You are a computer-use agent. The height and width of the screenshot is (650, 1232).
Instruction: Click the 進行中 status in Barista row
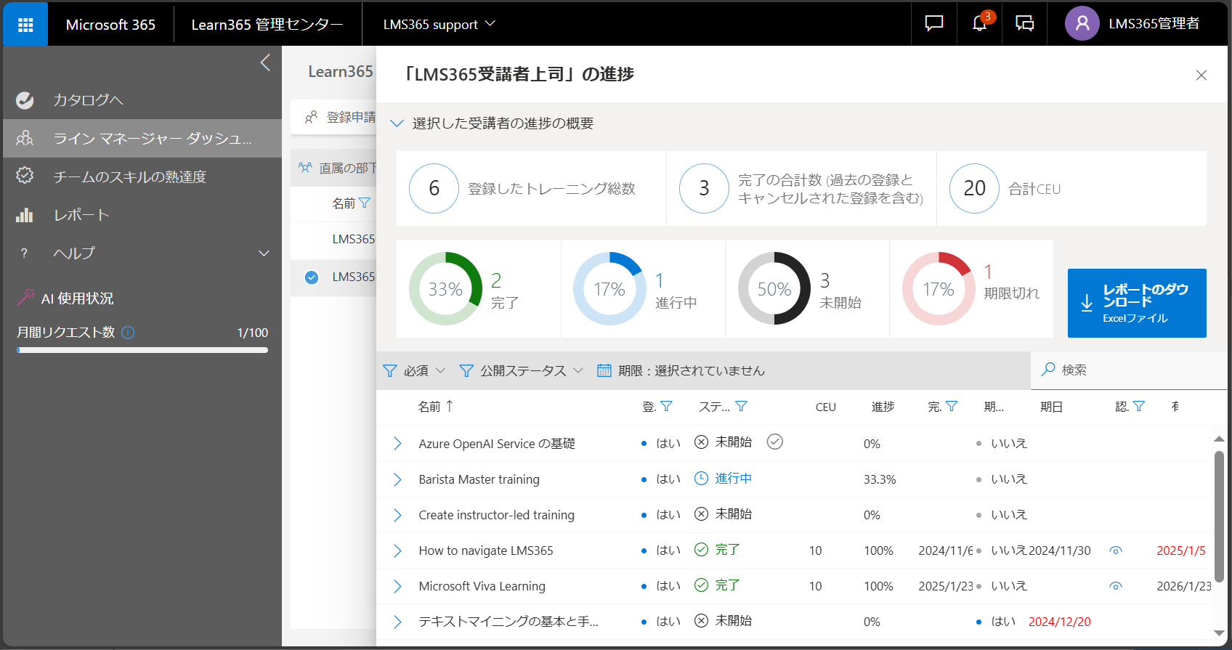[x=723, y=479]
